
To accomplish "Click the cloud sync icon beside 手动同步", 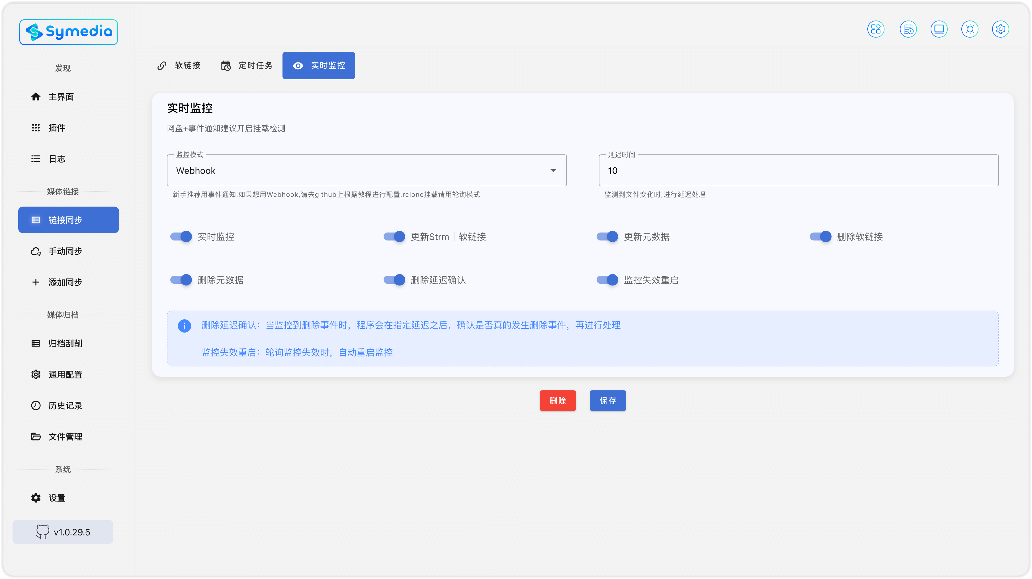I will click(x=36, y=251).
